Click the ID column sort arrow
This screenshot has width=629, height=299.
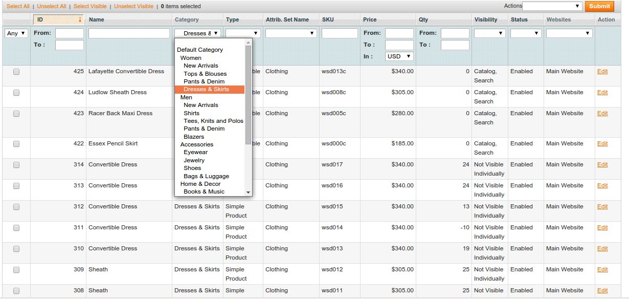80,19
